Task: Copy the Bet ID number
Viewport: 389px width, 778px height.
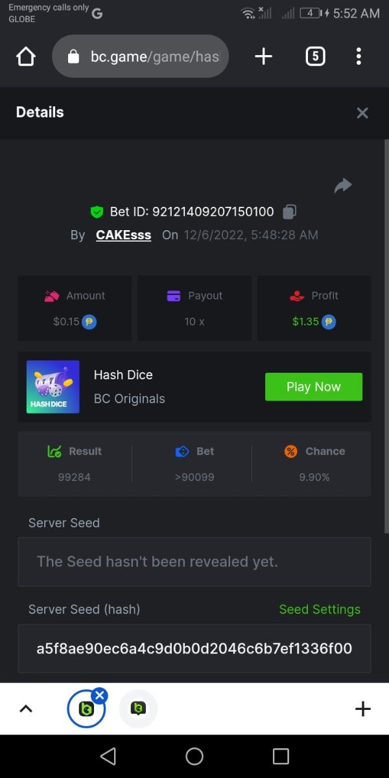Action: click(x=290, y=211)
